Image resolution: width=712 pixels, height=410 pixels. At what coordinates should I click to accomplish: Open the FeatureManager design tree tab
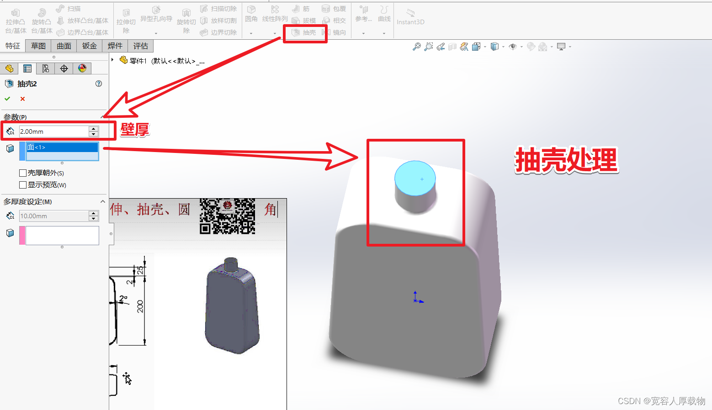[x=9, y=68]
